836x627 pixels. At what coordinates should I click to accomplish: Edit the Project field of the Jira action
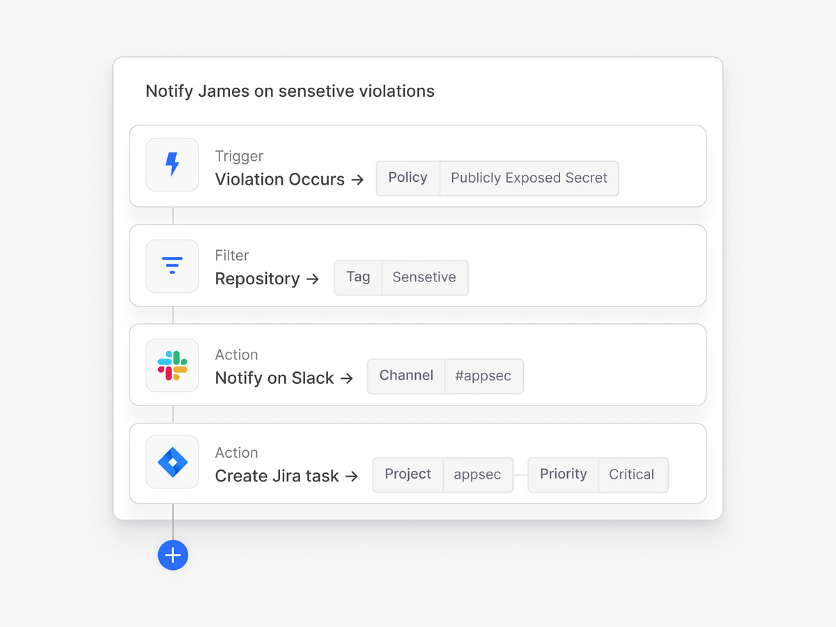click(x=408, y=474)
